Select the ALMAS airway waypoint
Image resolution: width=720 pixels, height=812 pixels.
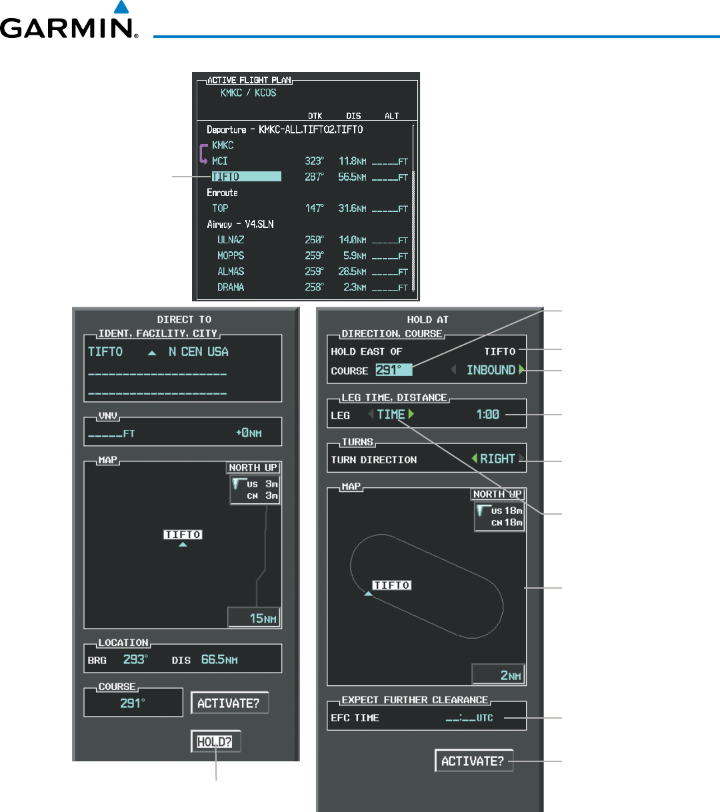(231, 272)
